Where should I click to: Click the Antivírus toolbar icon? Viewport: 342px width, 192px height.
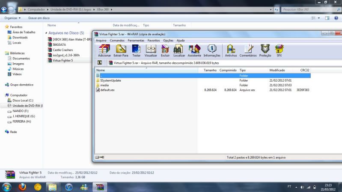231,50
